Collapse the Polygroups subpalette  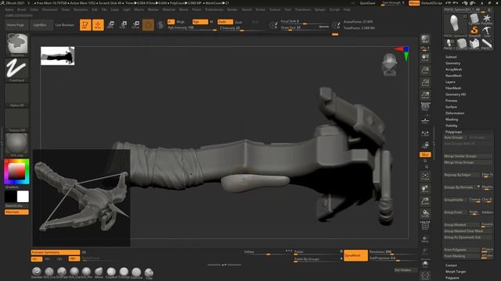pyautogui.click(x=454, y=132)
